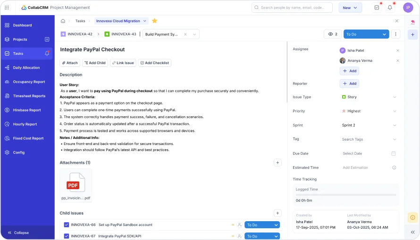
Task: Open the Search Tags dropdown
Action: coord(369,139)
